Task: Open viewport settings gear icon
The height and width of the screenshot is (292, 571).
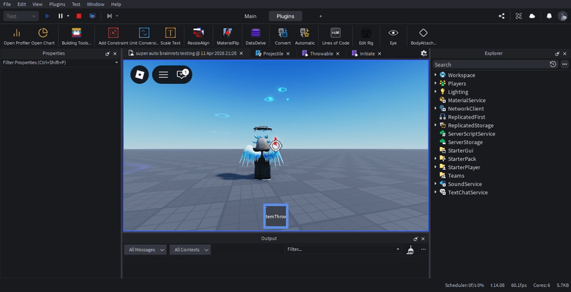Action: [424, 53]
